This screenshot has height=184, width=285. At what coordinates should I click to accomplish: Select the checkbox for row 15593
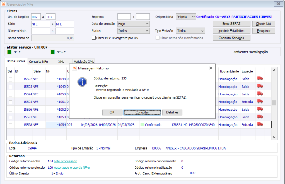click(x=11, y=87)
